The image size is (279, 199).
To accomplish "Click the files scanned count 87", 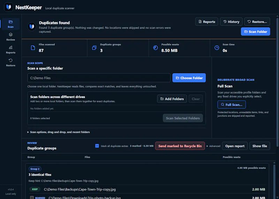I will point(41,51).
